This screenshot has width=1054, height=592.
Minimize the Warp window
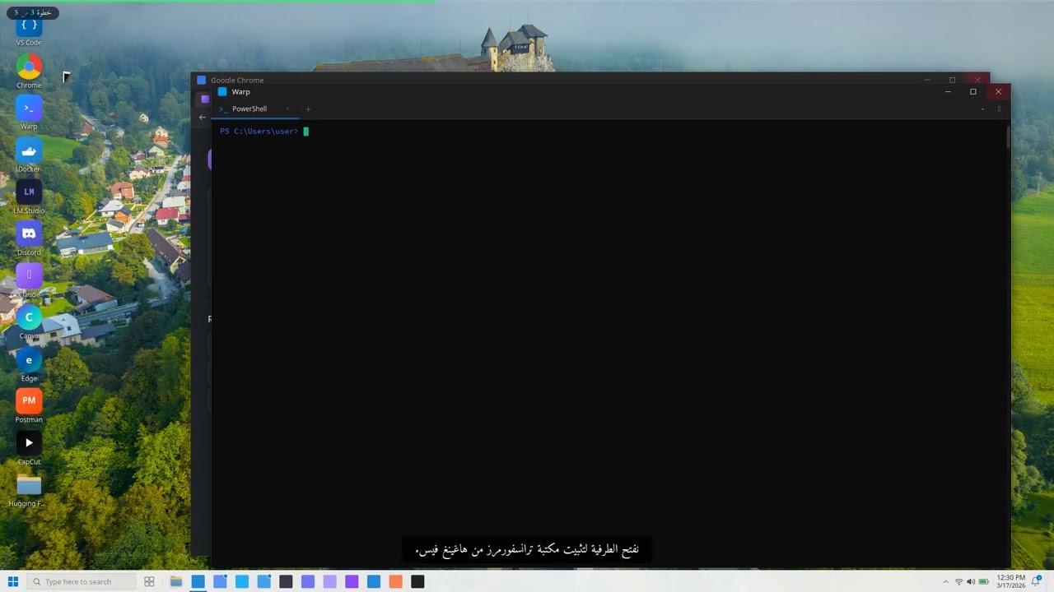pyautogui.click(x=948, y=91)
